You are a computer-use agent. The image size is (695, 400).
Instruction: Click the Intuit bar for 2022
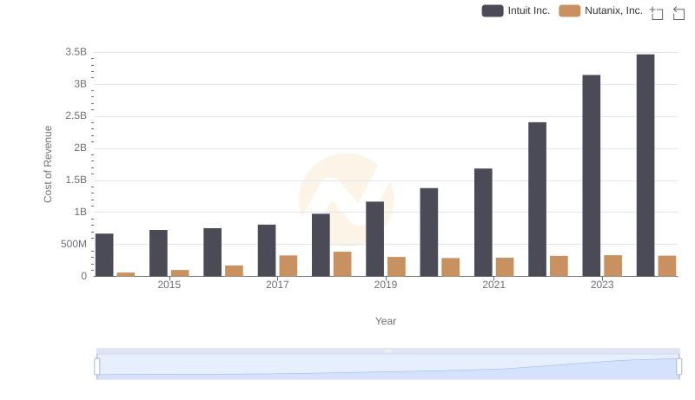pyautogui.click(x=537, y=200)
